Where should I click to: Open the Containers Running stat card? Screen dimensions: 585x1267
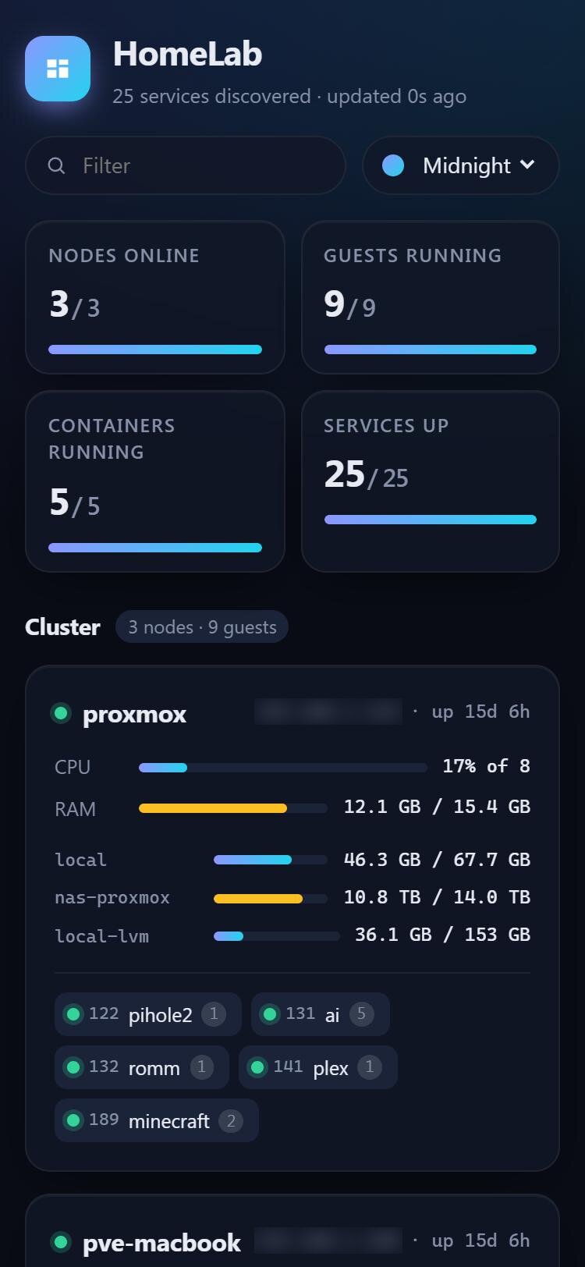coord(155,481)
